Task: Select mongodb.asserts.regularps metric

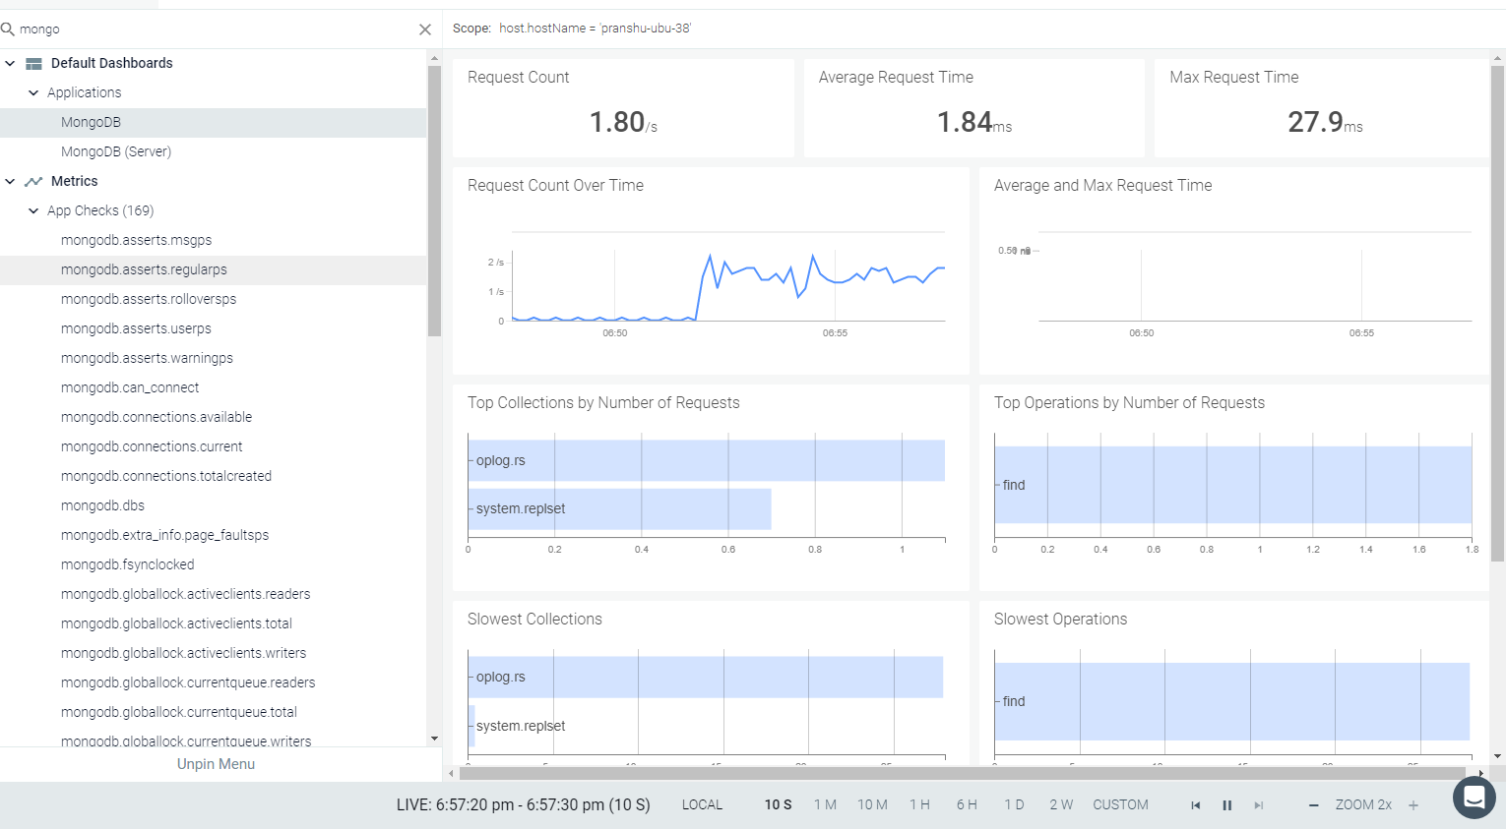Action: 214,269
